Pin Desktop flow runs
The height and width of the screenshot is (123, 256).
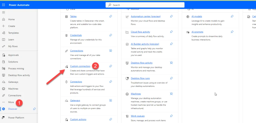click(171, 78)
